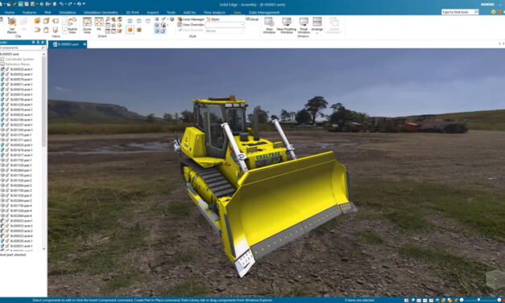This screenshot has width=505, height=303.
Task: Click the Redo arrow in quick access toolbar
Action: tap(70, 4)
